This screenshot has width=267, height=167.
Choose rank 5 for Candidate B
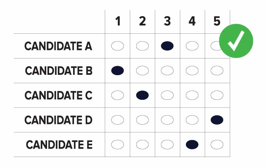click(217, 70)
